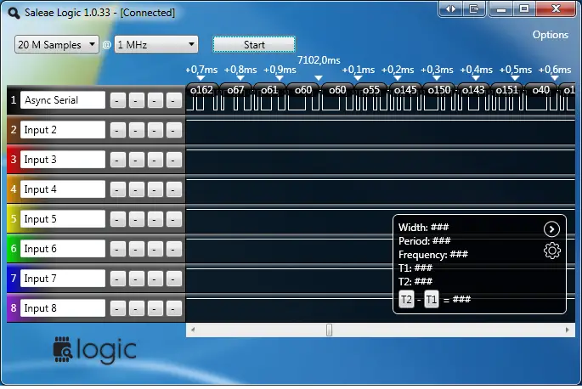Click first trigger button on Input 3 row

tap(117, 160)
